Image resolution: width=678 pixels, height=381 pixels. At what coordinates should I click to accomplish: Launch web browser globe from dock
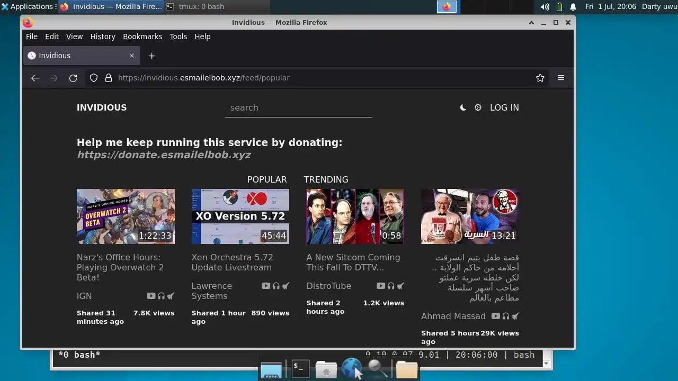tap(352, 368)
